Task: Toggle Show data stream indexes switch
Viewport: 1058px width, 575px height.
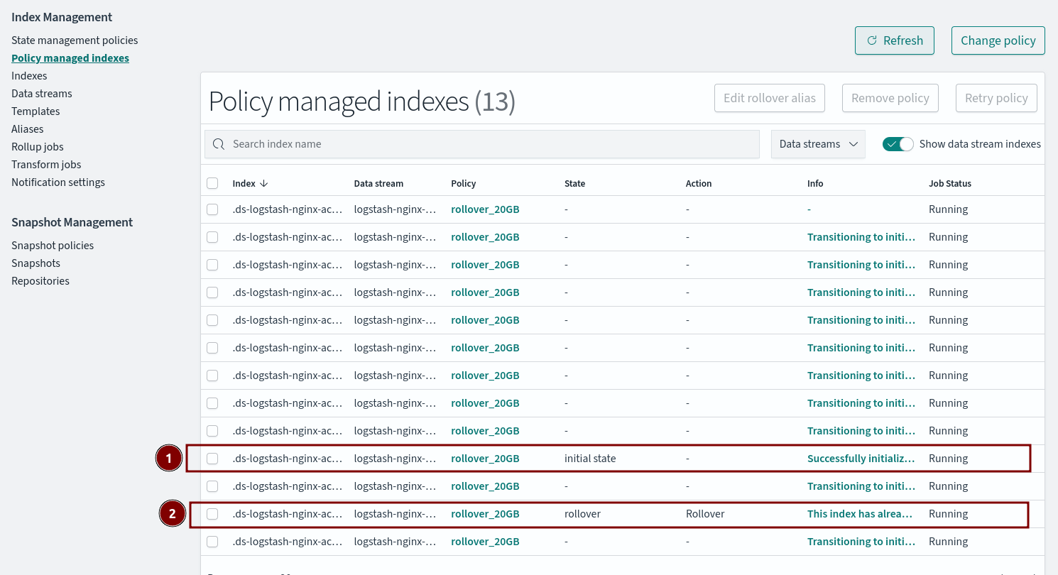Action: click(898, 144)
